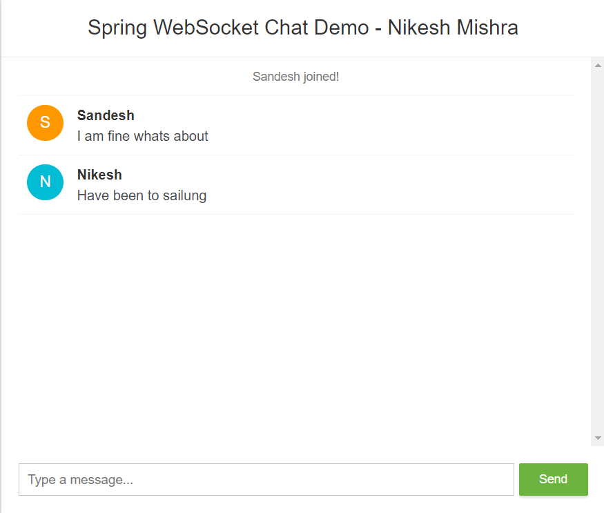Click "Spring" in the page header

[118, 28]
